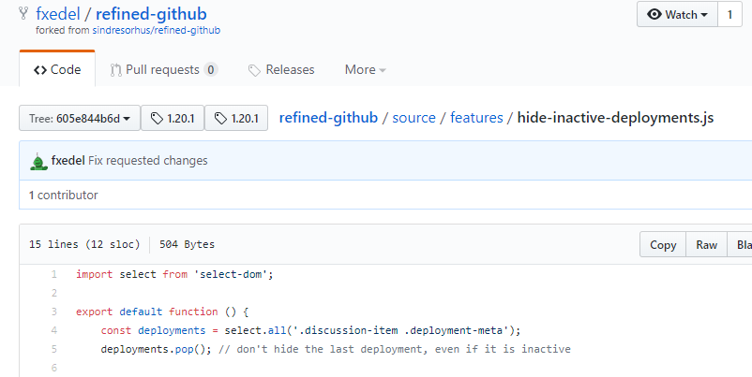The width and height of the screenshot is (752, 377).
Task: Select line number 1
Action: click(x=53, y=275)
